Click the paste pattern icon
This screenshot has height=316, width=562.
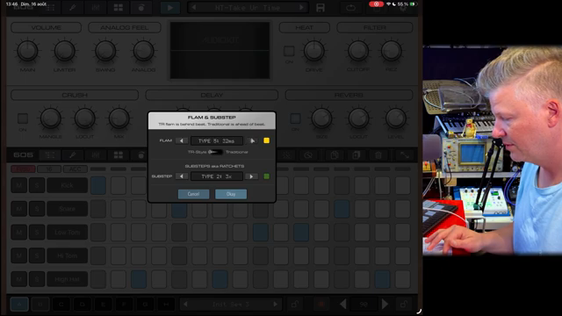coord(357,154)
